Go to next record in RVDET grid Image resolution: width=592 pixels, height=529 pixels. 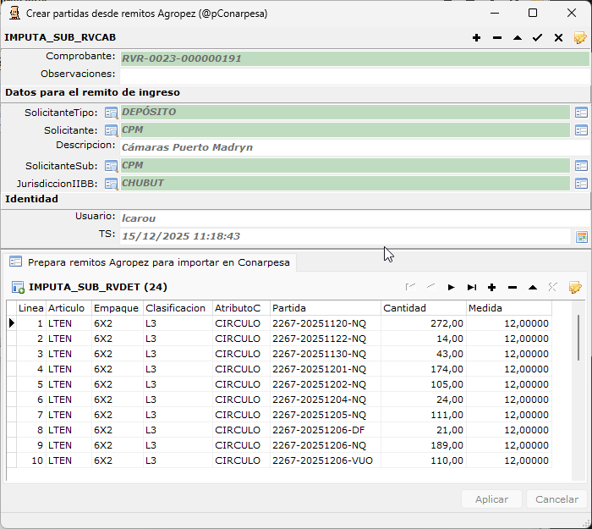tap(451, 287)
